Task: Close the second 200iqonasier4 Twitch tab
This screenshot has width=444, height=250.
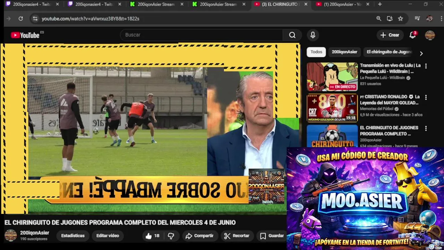Action: pyautogui.click(x=120, y=4)
